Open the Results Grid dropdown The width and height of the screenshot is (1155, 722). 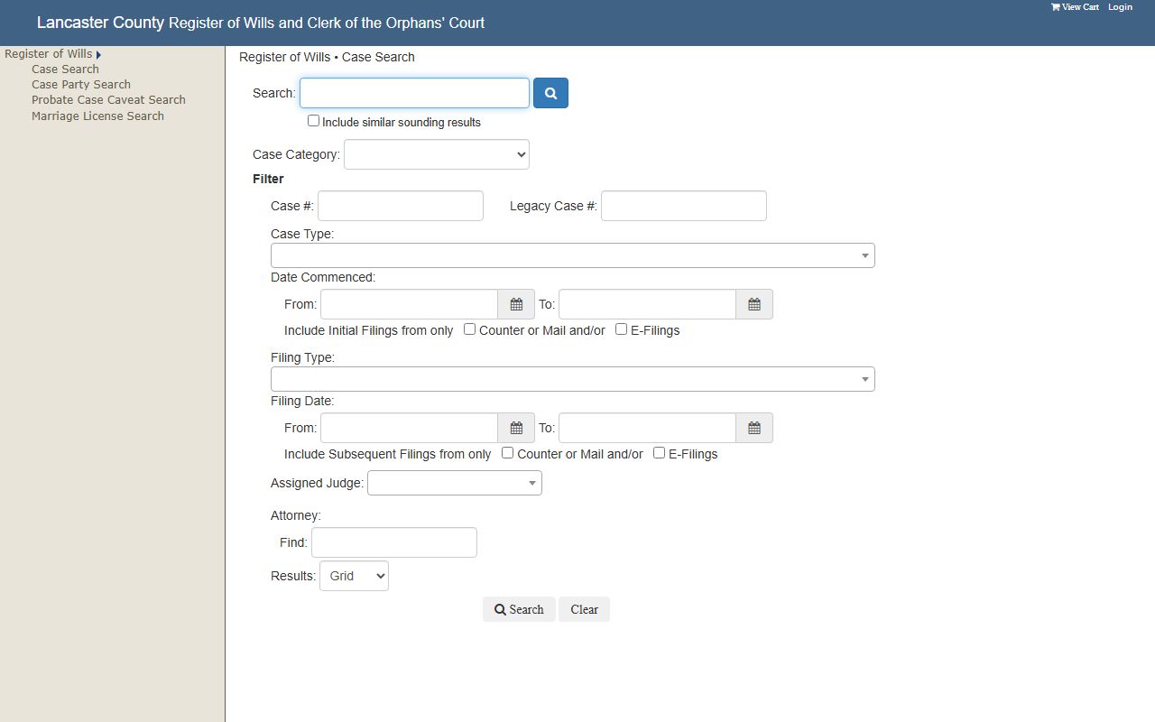pyautogui.click(x=354, y=576)
